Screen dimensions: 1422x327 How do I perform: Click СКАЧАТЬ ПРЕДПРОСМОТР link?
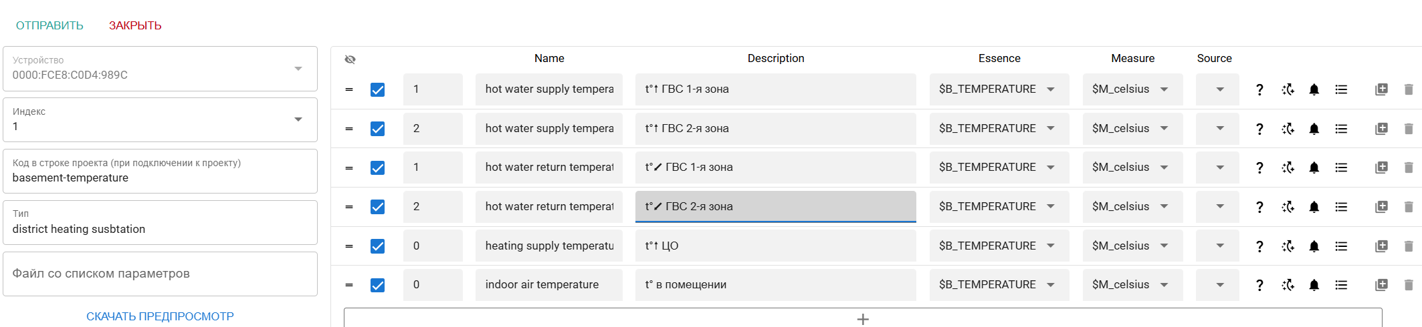pyautogui.click(x=160, y=316)
